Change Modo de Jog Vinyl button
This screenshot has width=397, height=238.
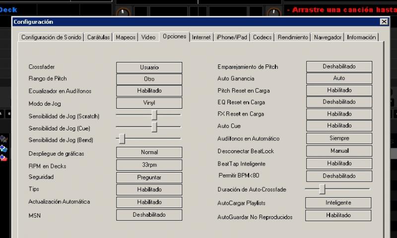pyautogui.click(x=149, y=103)
